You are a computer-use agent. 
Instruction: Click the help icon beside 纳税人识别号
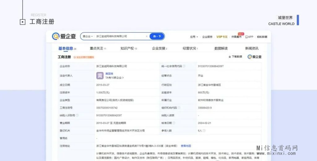click(77, 115)
